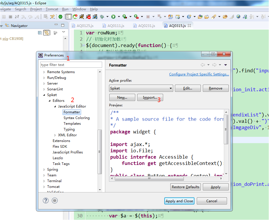
Task: Click the green power icon in toolbar
Action: tap(60, 17)
